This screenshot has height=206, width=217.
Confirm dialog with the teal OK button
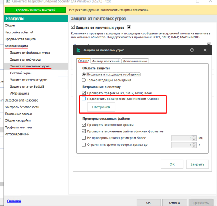coord(172,164)
